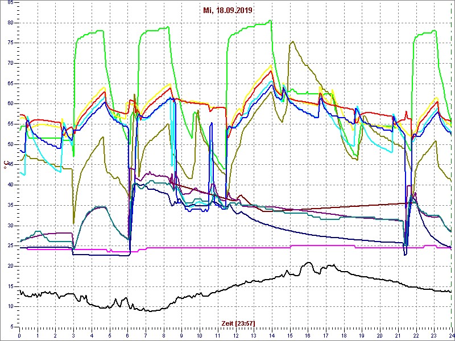
Task: Select hour "11" on the time axis
Action: point(218,335)
